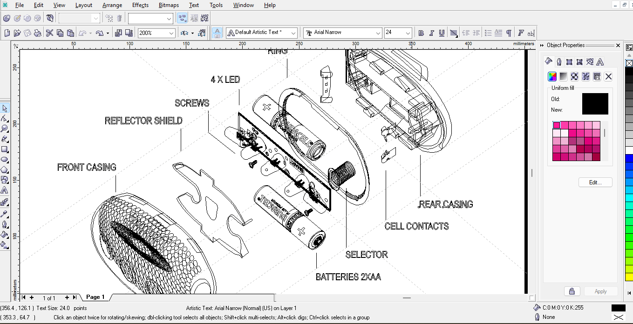Screen dimensions: 633x324
Task: Toggle Bold formatting
Action: point(421,33)
